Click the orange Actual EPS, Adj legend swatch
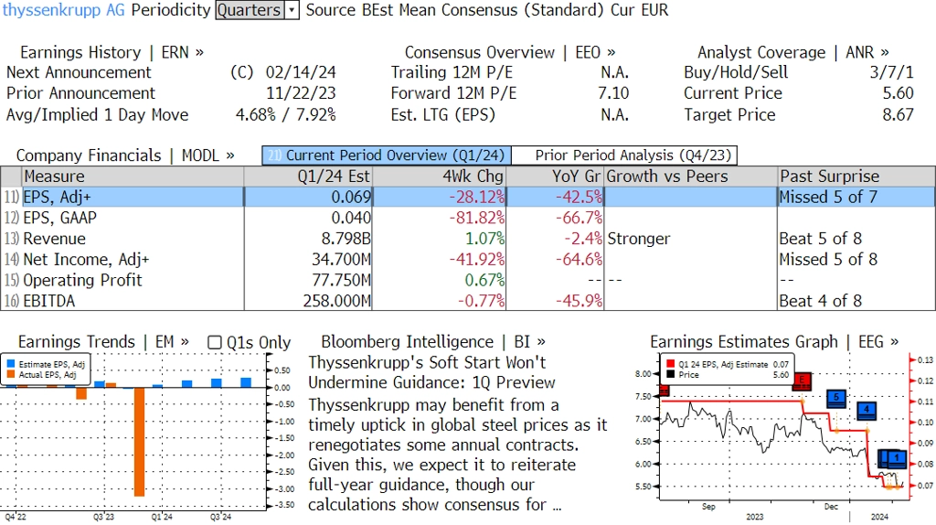This screenshot has width=936, height=525. pyautogui.click(x=11, y=374)
